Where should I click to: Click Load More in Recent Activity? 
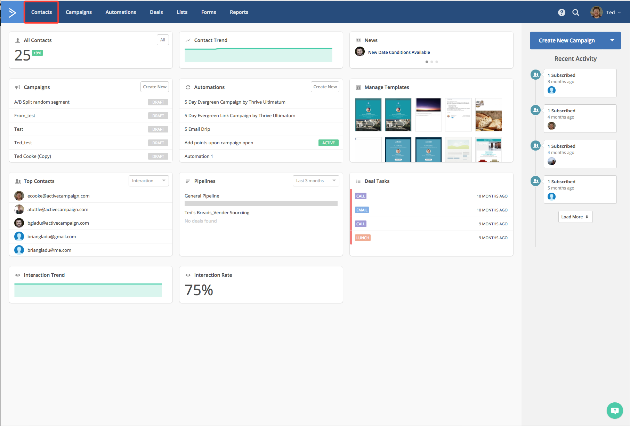pyautogui.click(x=575, y=217)
